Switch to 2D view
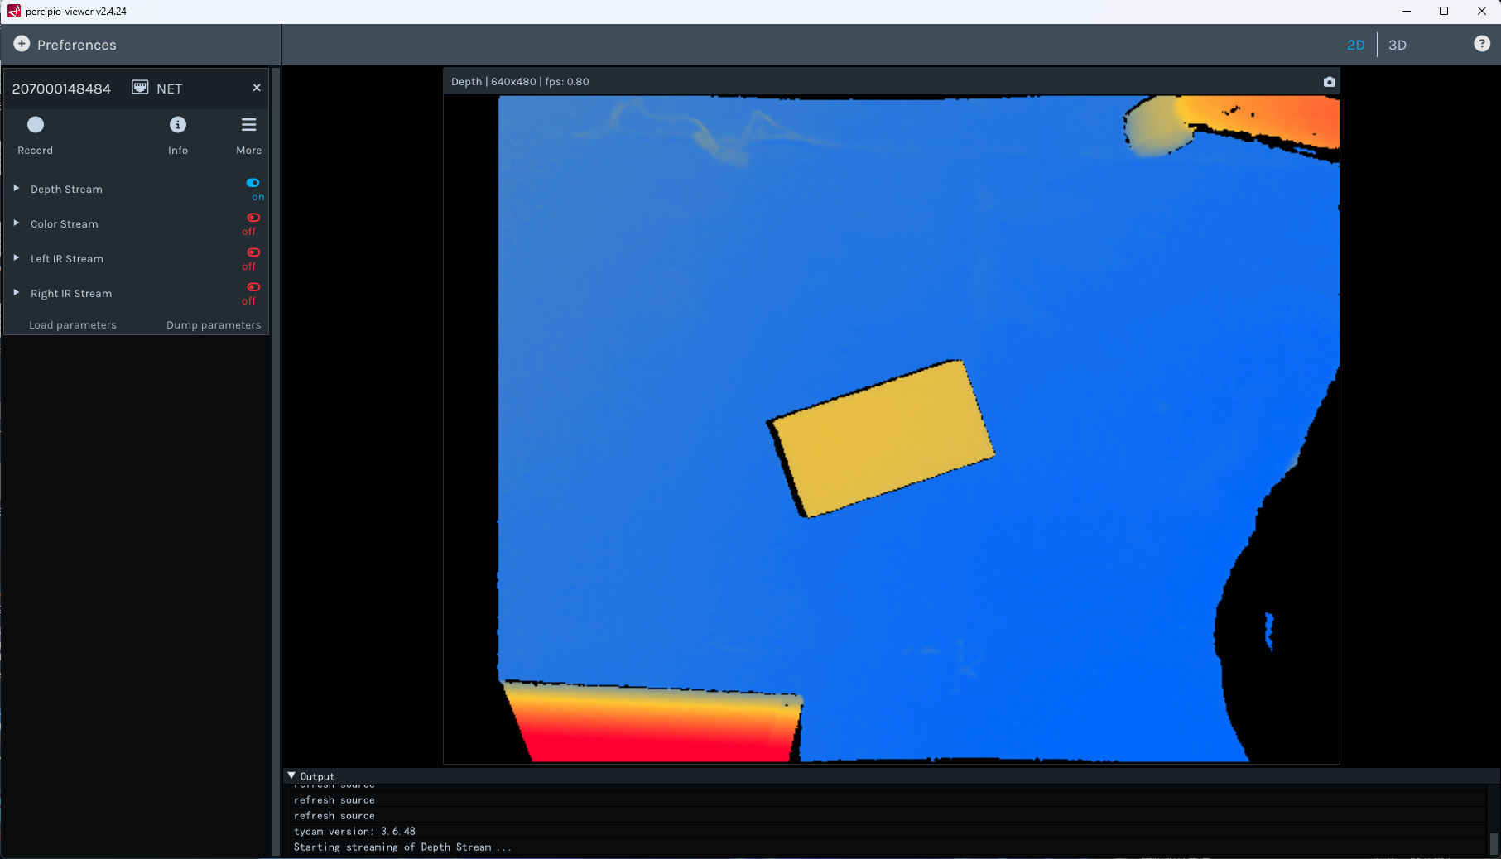Viewport: 1501px width, 859px height. [1355, 45]
